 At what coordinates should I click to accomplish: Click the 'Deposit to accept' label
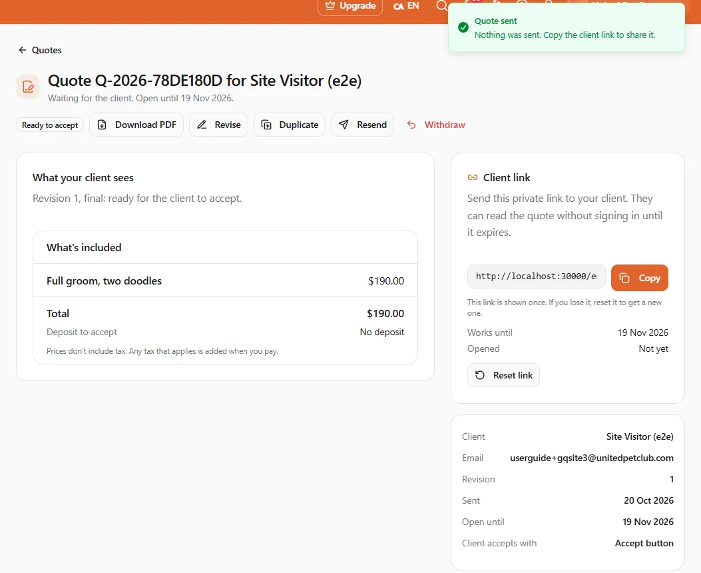click(x=82, y=332)
